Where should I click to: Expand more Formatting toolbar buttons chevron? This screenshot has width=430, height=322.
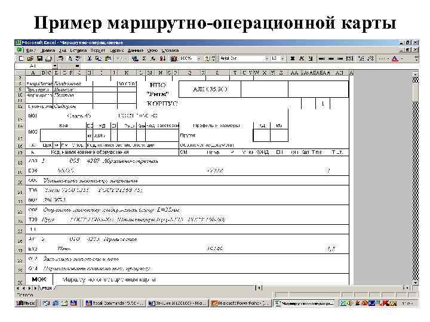[416, 58]
